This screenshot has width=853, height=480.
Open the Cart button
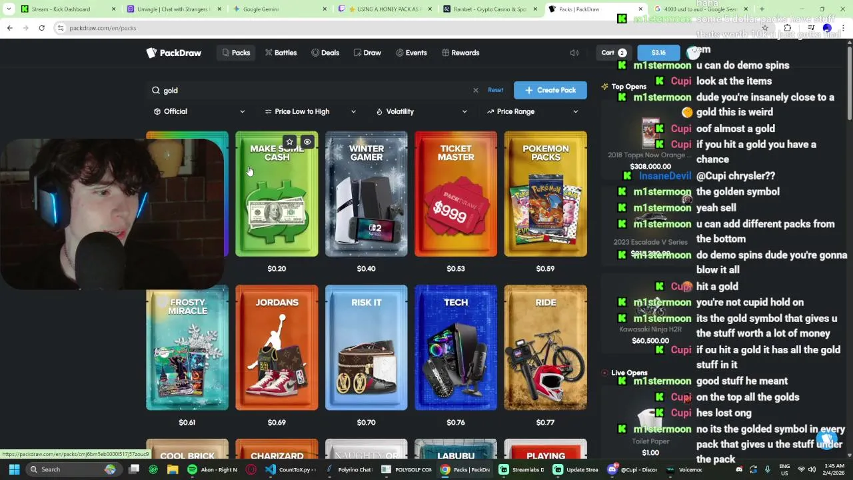(x=614, y=53)
